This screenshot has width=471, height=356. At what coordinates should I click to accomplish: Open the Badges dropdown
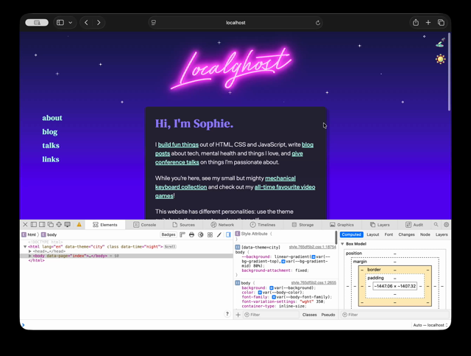point(169,234)
